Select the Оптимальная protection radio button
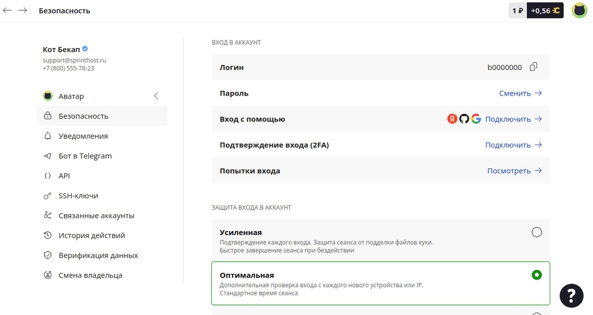 pyautogui.click(x=537, y=275)
